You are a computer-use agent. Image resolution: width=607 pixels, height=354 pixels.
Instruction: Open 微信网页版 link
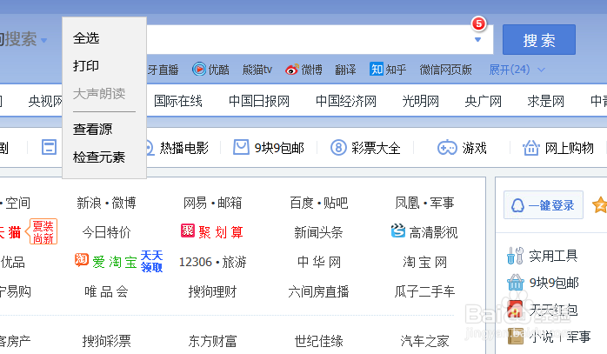445,70
